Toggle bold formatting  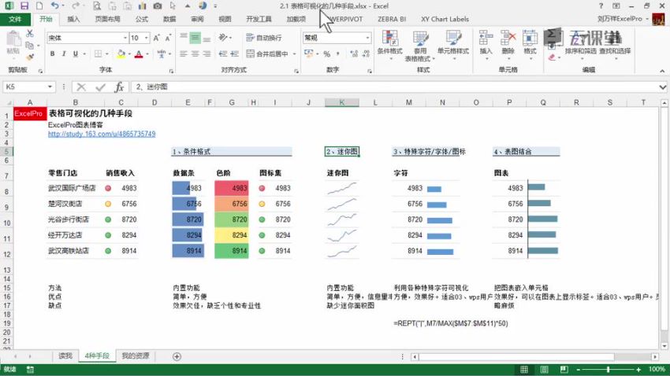[53, 53]
